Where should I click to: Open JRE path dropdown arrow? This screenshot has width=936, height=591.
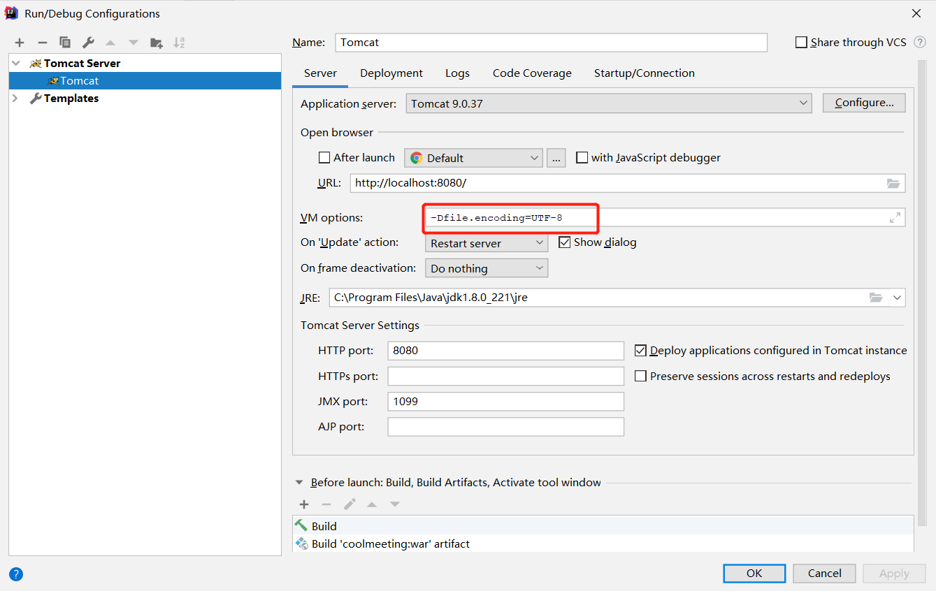pos(898,298)
